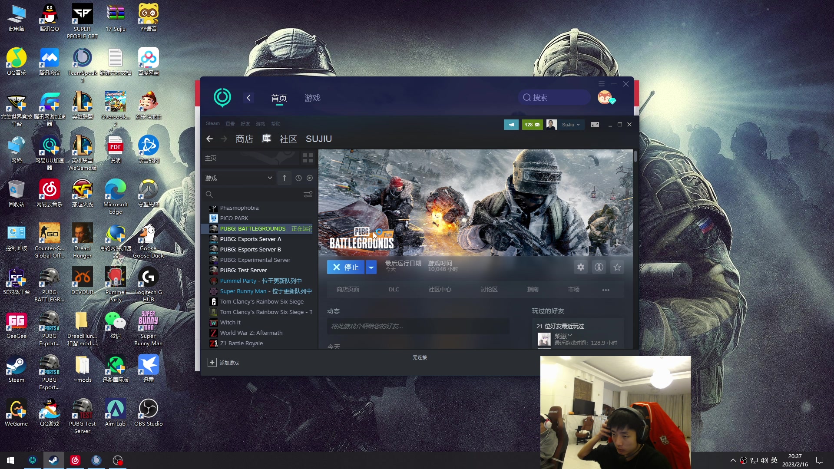Viewport: 834px width, 469px height.
Task: Open the DLC link for PUBG
Action: tap(394, 289)
